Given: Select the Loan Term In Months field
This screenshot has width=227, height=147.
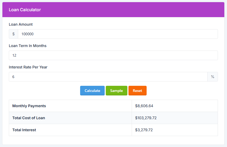Looking at the screenshot, I should coord(113,55).
